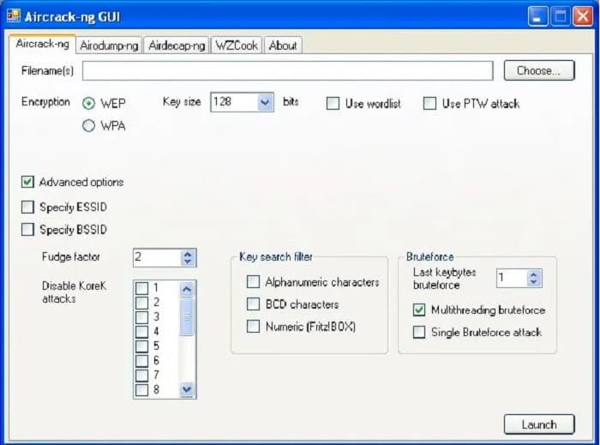Maximize the Aircrack-ng GUI window
The height and width of the screenshot is (445, 600).
point(561,16)
